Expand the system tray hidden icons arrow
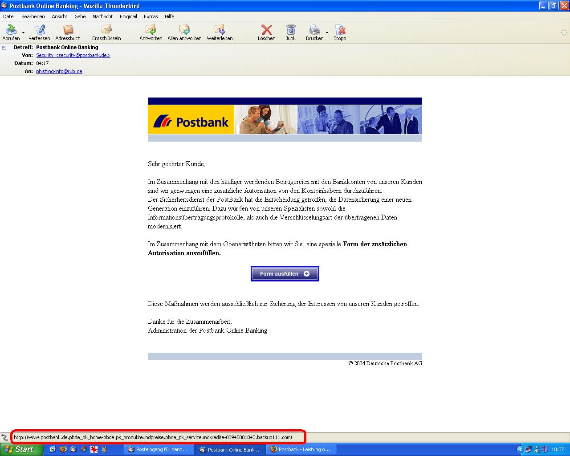This screenshot has height=456, width=570. 520,449
